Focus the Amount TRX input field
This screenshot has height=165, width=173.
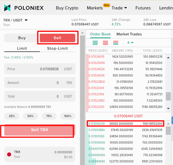click(40, 82)
